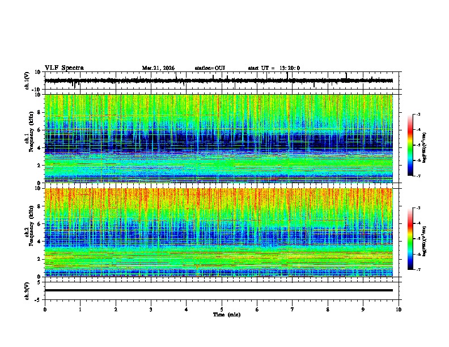The width and height of the screenshot is (449, 347).
Task: Click the "-5" tick on ch.3 voltage axis
Action: pos(39,300)
